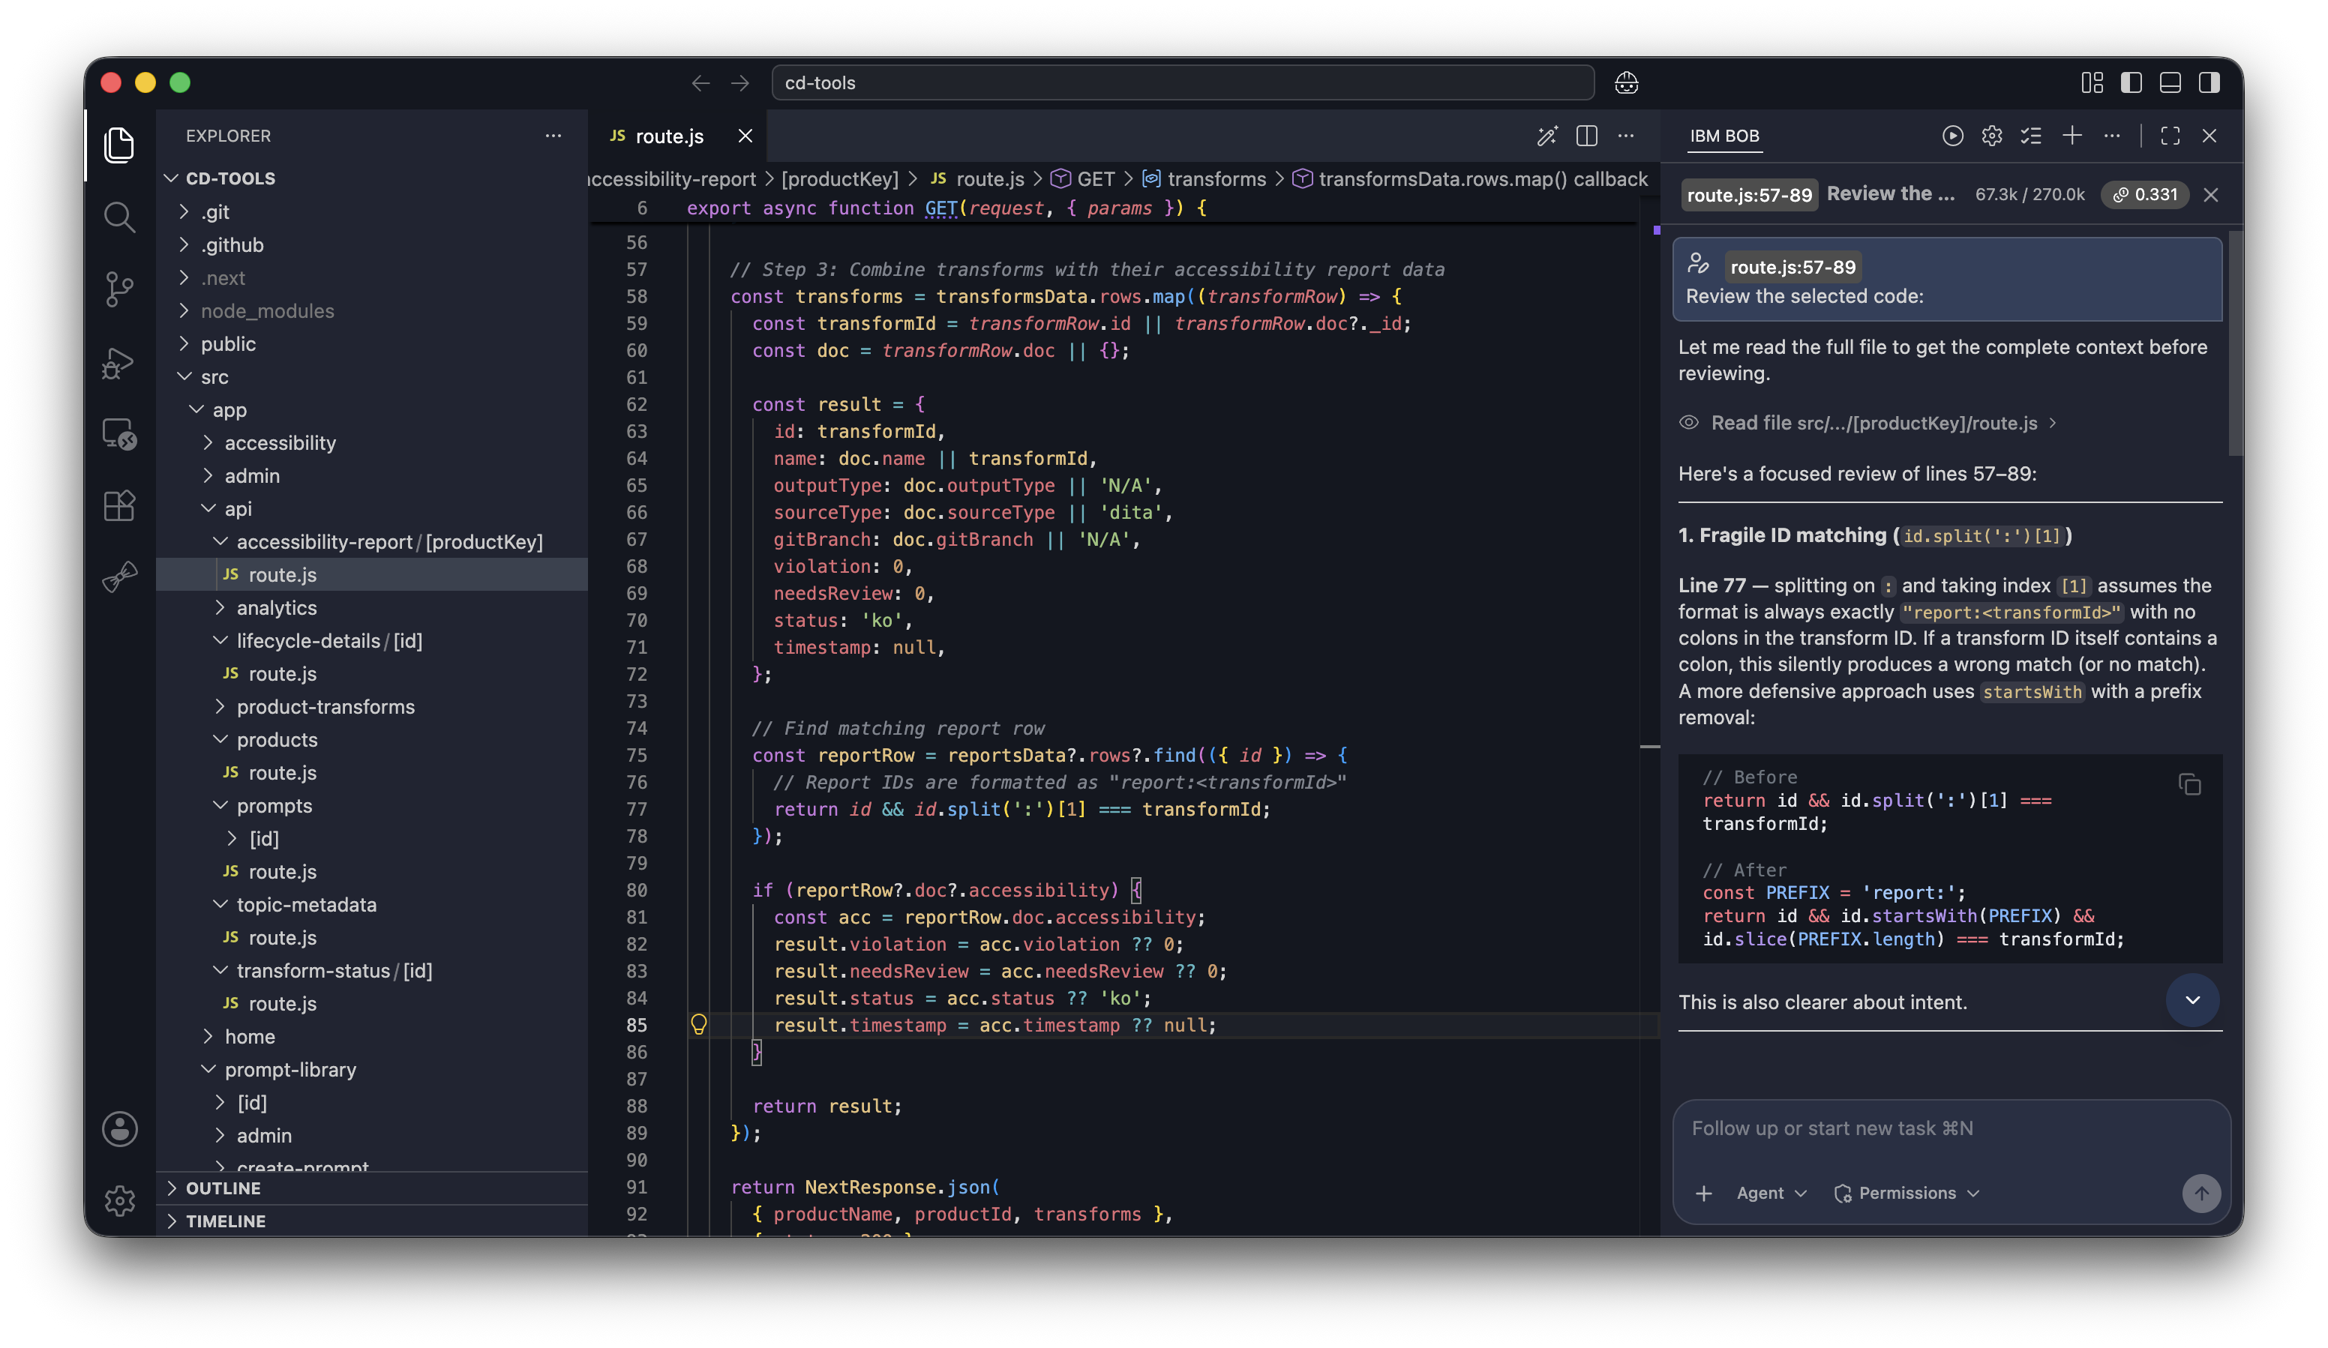Image resolution: width=2328 pixels, height=1348 pixels.
Task: Open the Run and Debug view
Action: (x=119, y=362)
